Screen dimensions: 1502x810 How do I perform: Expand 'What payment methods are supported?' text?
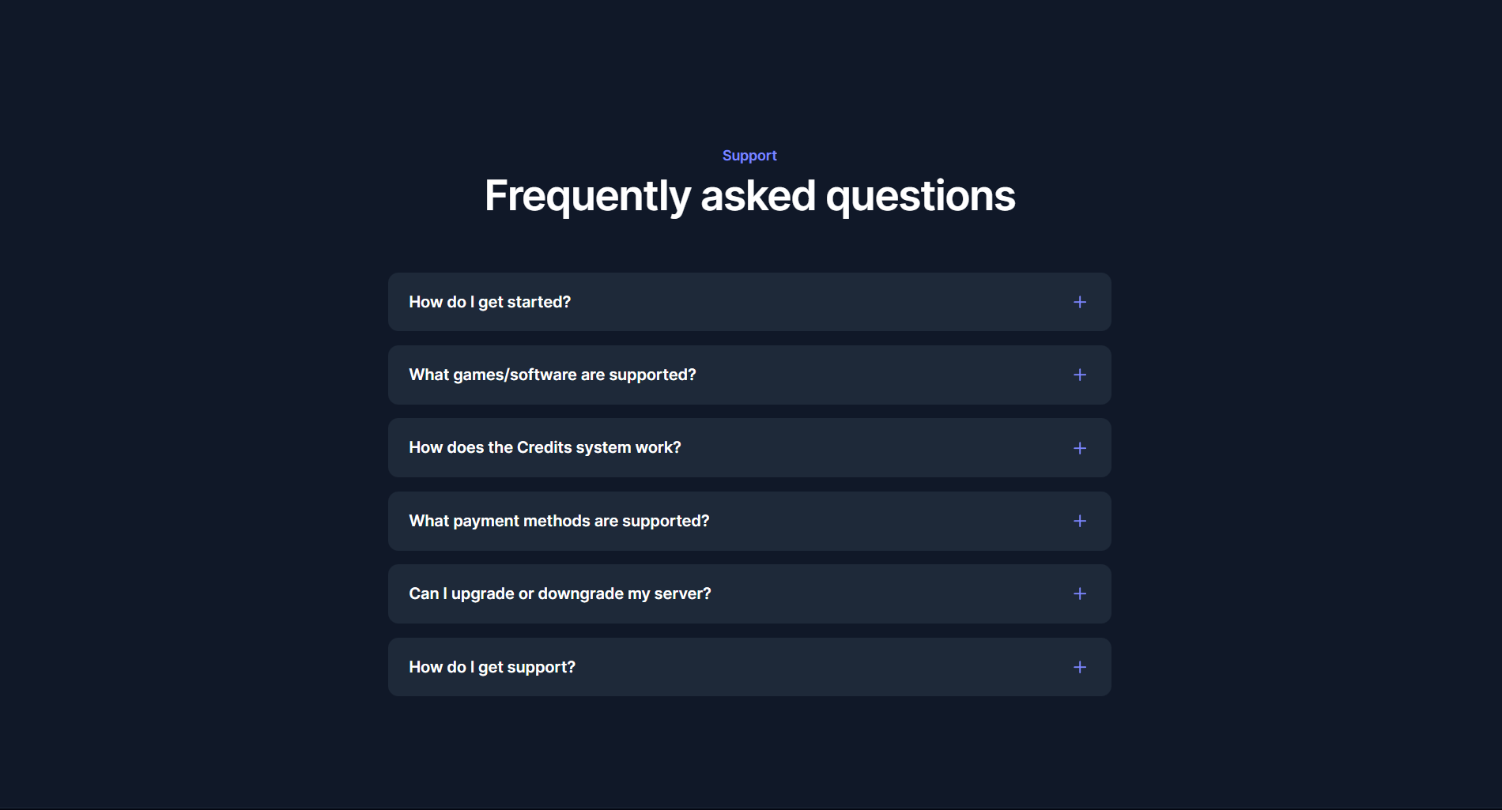[x=559, y=521]
